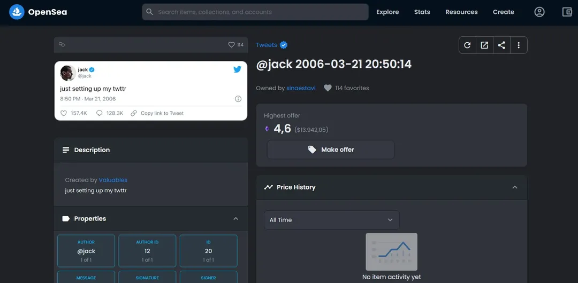Click the share icon
Image resolution: width=578 pixels, height=283 pixels.
tap(501, 45)
